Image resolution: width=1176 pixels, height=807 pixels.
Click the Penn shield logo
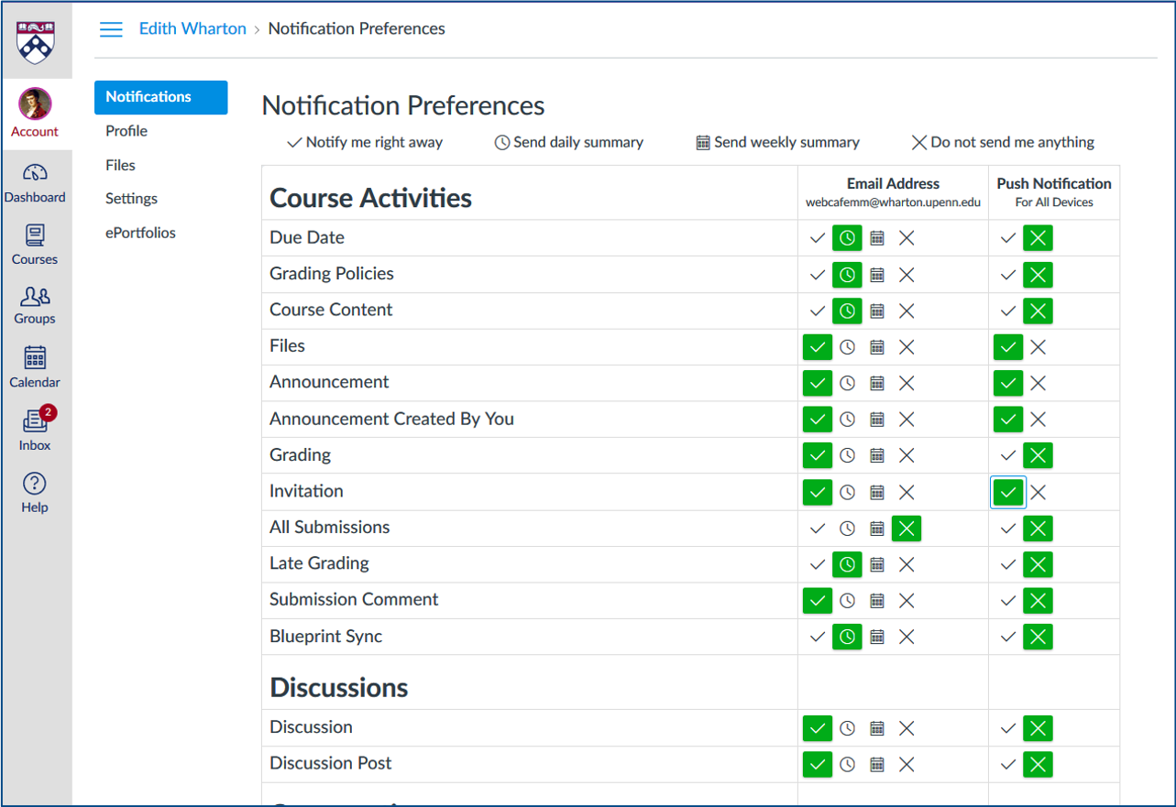pyautogui.click(x=36, y=42)
